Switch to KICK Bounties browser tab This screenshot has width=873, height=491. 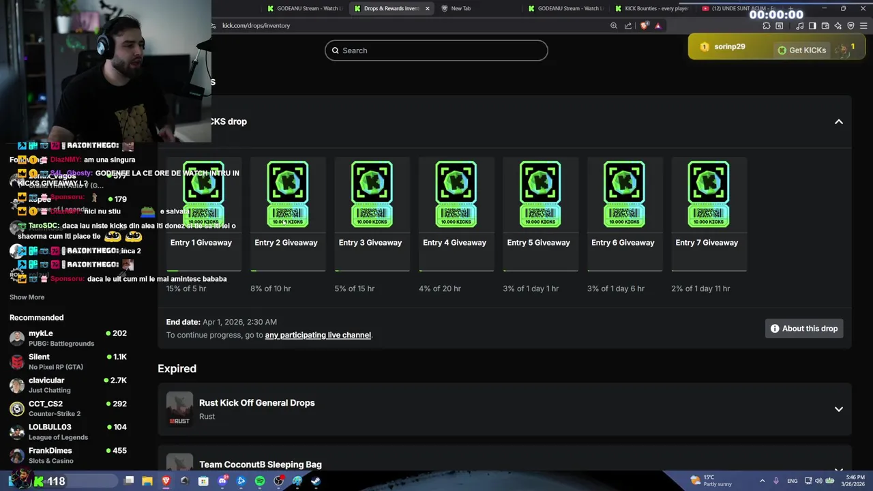tap(652, 8)
